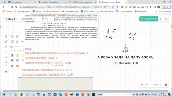Pick the orange color swatch

17,66
